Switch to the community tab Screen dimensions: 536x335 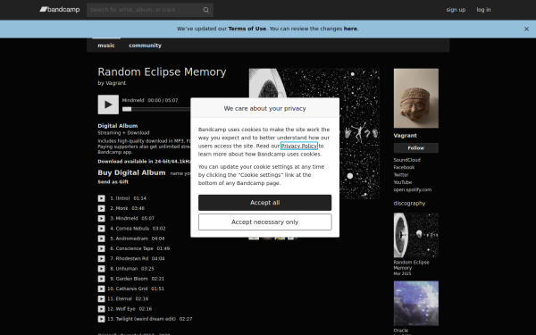point(145,46)
